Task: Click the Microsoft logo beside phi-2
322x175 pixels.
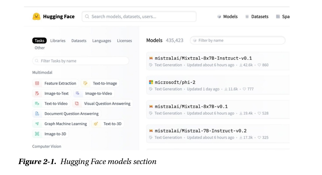Action: [151, 82]
